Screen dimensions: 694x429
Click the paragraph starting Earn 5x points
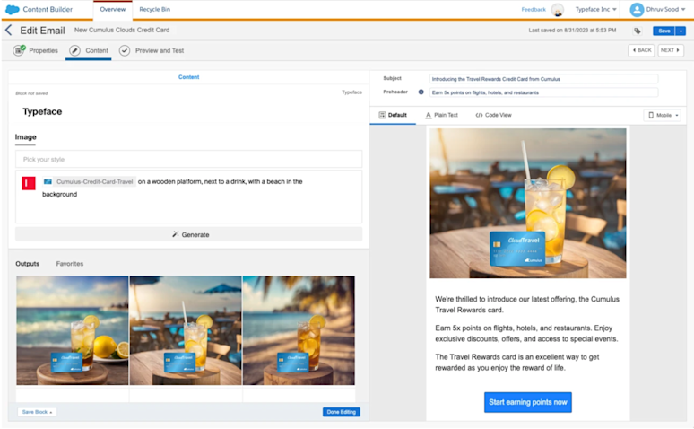(x=526, y=333)
